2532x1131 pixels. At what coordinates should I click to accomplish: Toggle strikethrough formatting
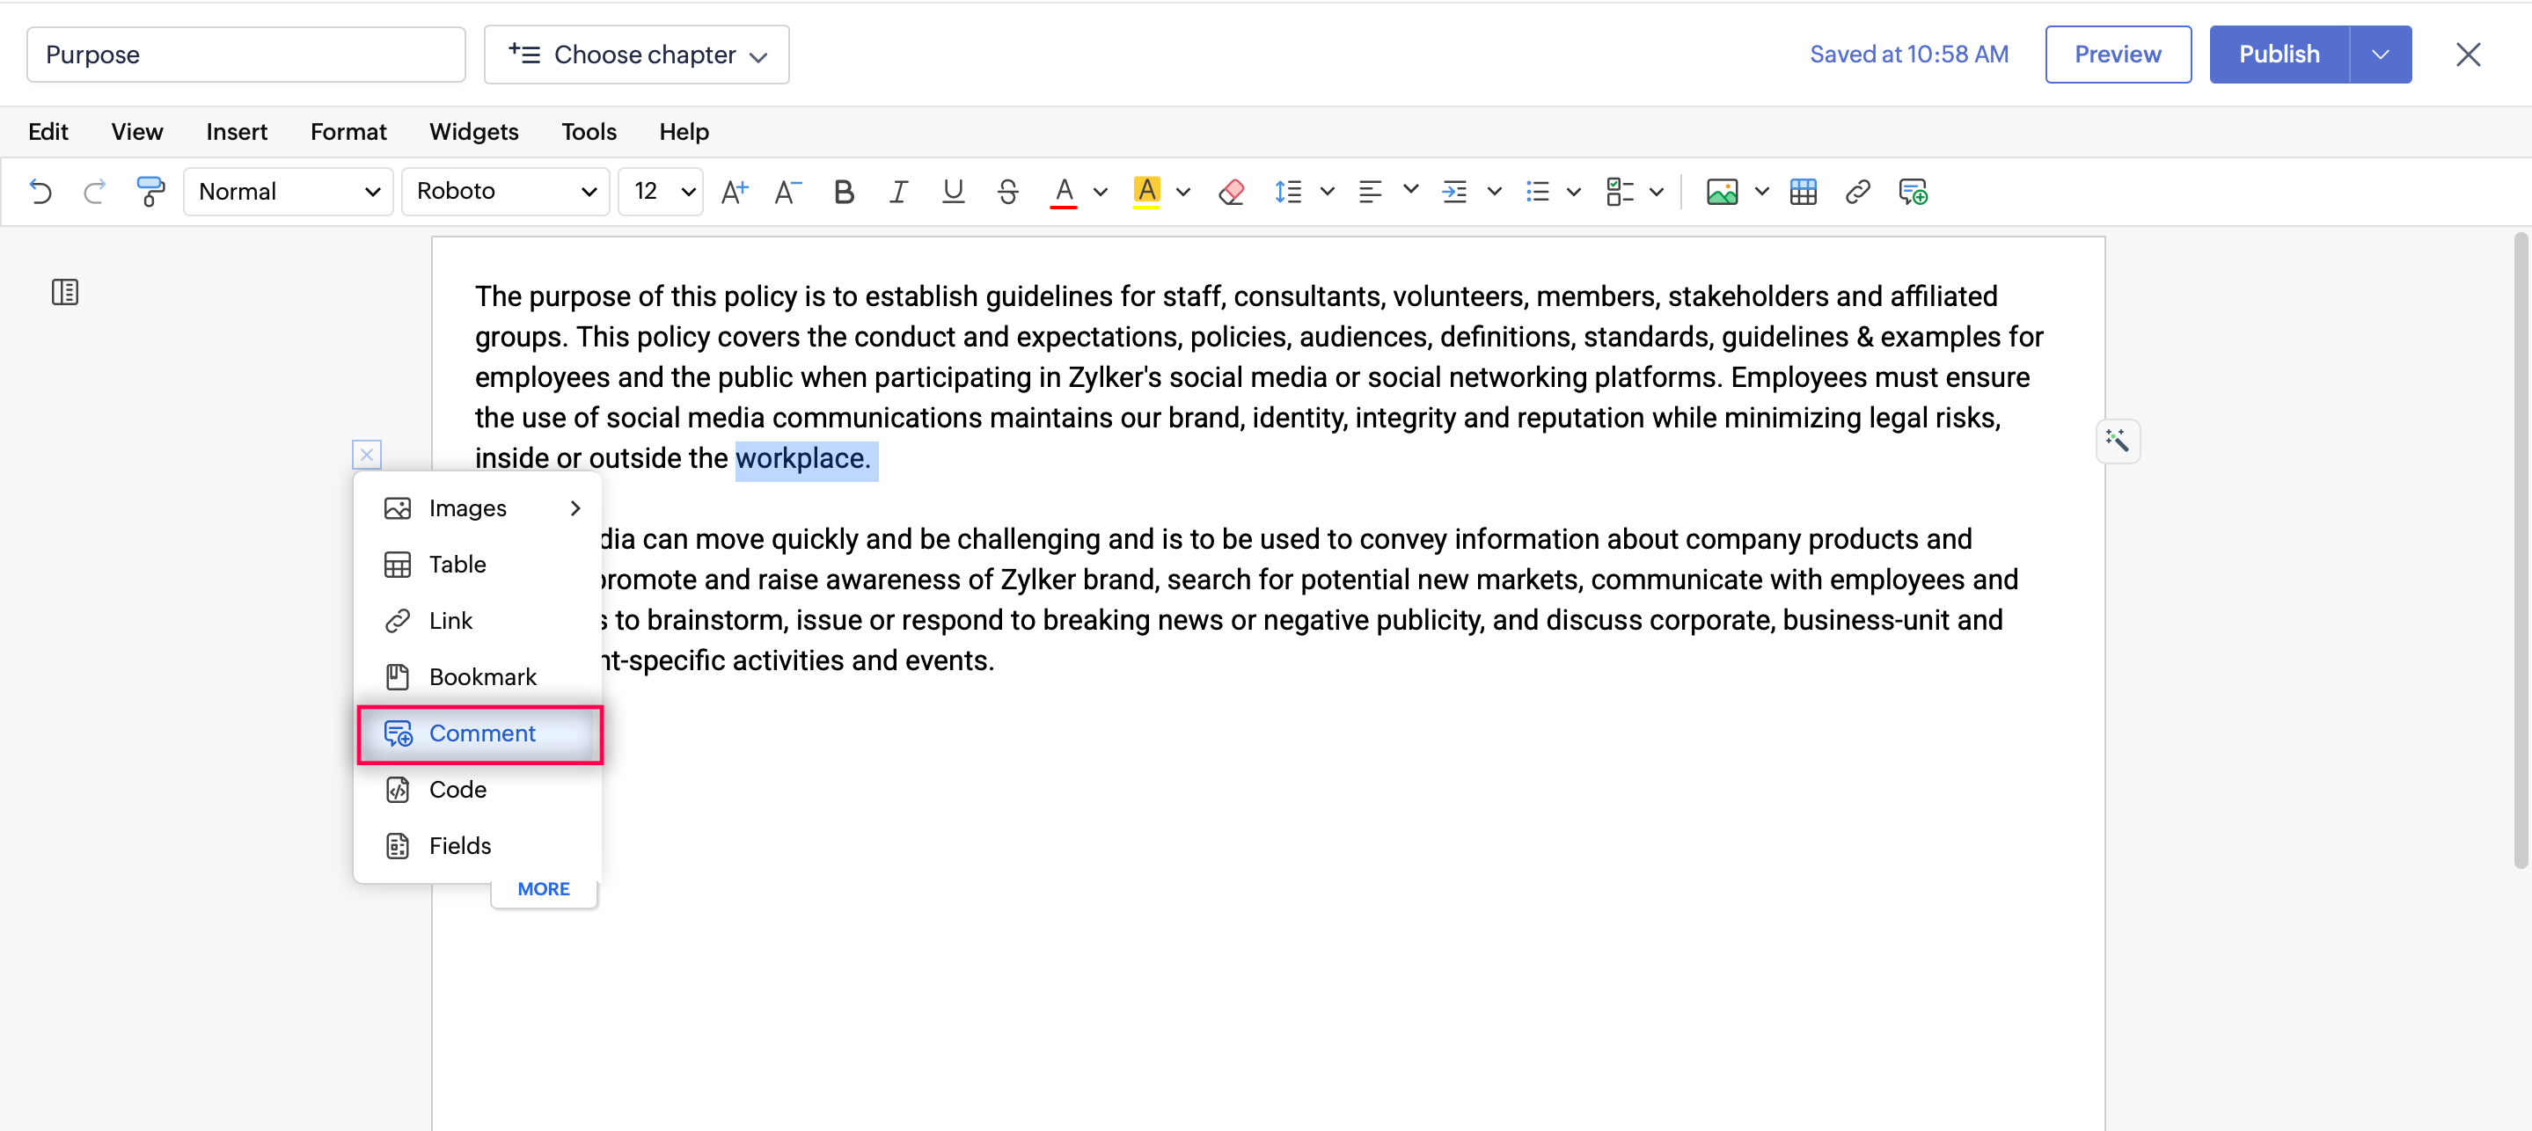pyautogui.click(x=1007, y=192)
